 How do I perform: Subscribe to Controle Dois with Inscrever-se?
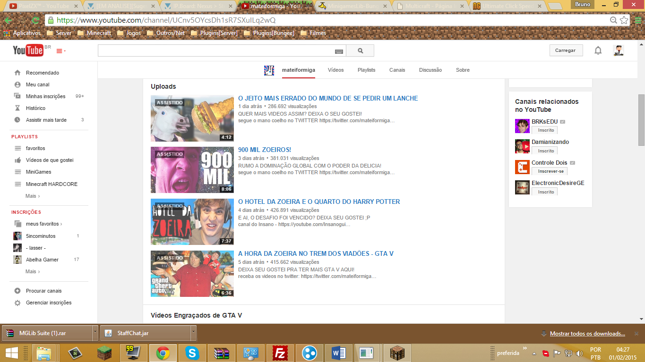point(550,171)
